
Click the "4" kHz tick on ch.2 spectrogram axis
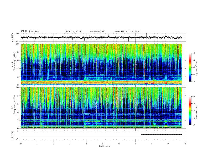tap(18, 112)
